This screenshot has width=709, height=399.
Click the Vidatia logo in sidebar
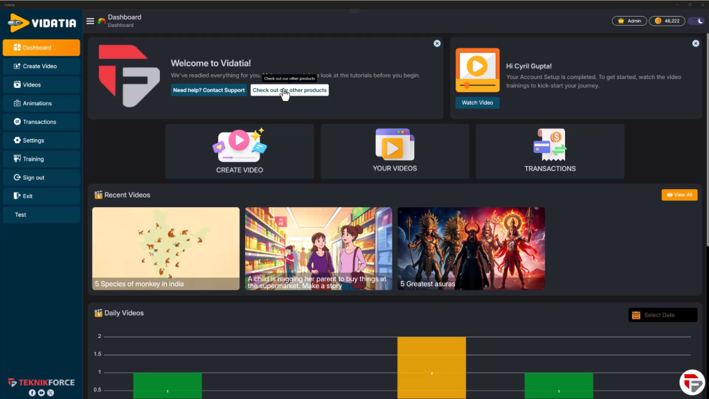coord(42,23)
